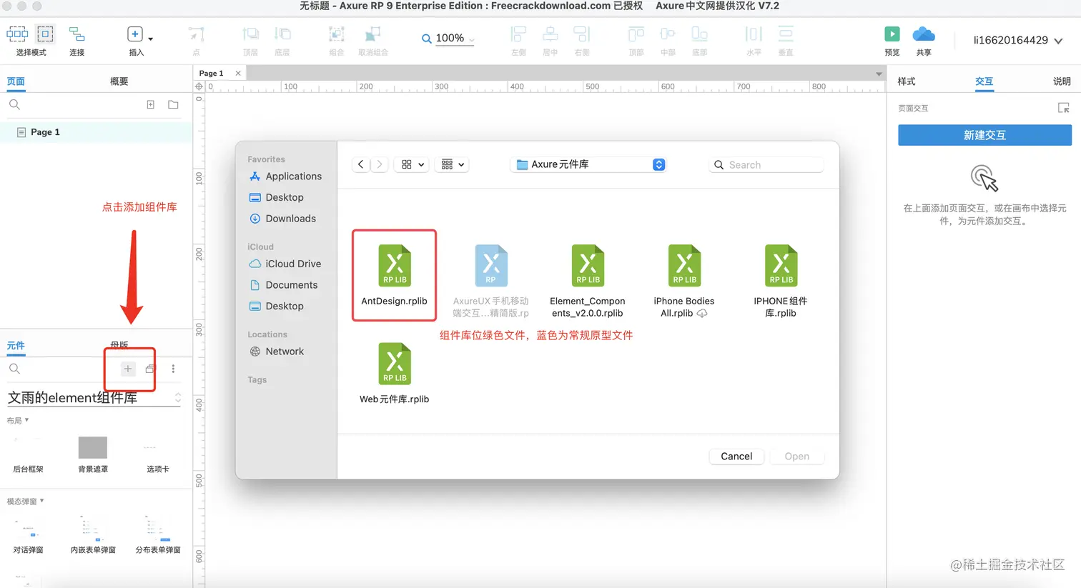Click the 取消组合 ungroup icon

372,34
